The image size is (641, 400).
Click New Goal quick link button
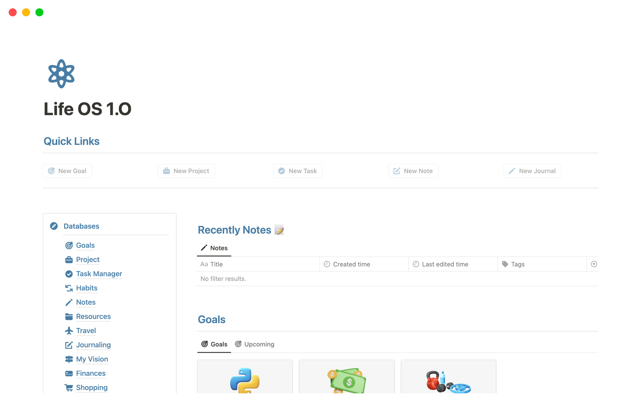coord(68,171)
